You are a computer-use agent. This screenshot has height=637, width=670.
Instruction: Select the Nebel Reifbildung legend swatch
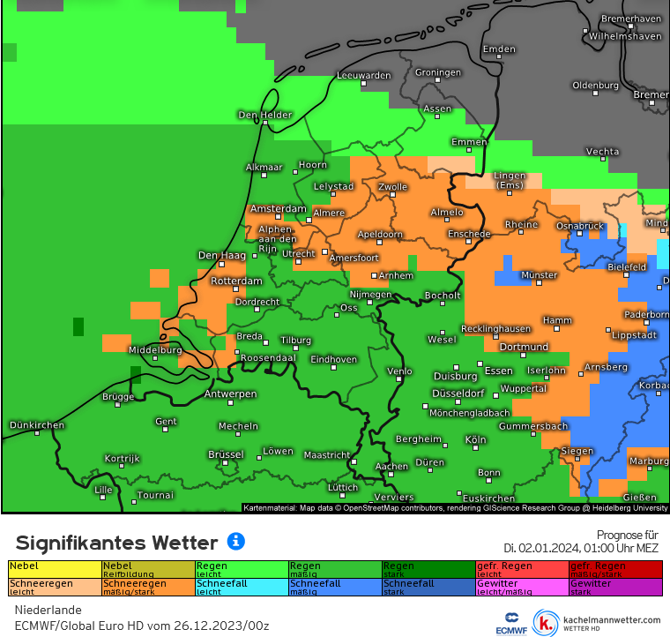[148, 569]
